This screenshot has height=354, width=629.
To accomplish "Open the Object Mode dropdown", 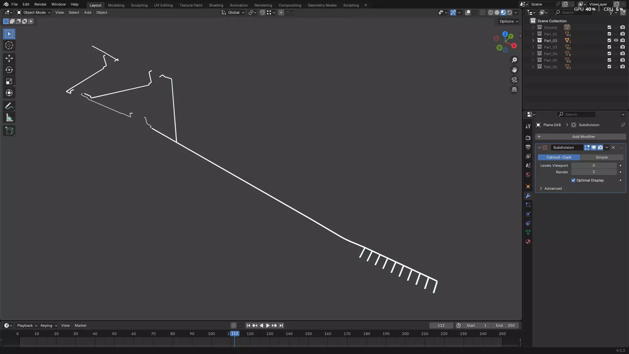I will point(34,12).
